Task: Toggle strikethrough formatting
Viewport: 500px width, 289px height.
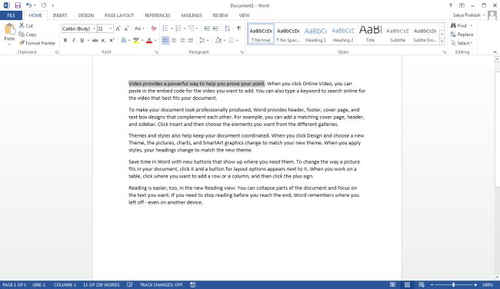Action: pyautogui.click(x=95, y=40)
